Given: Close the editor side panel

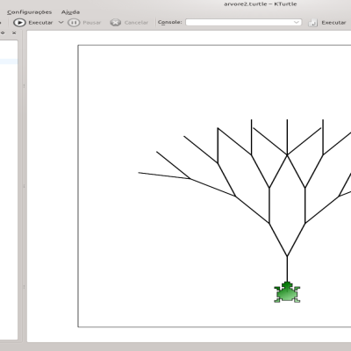Looking at the screenshot, I should 14,33.
